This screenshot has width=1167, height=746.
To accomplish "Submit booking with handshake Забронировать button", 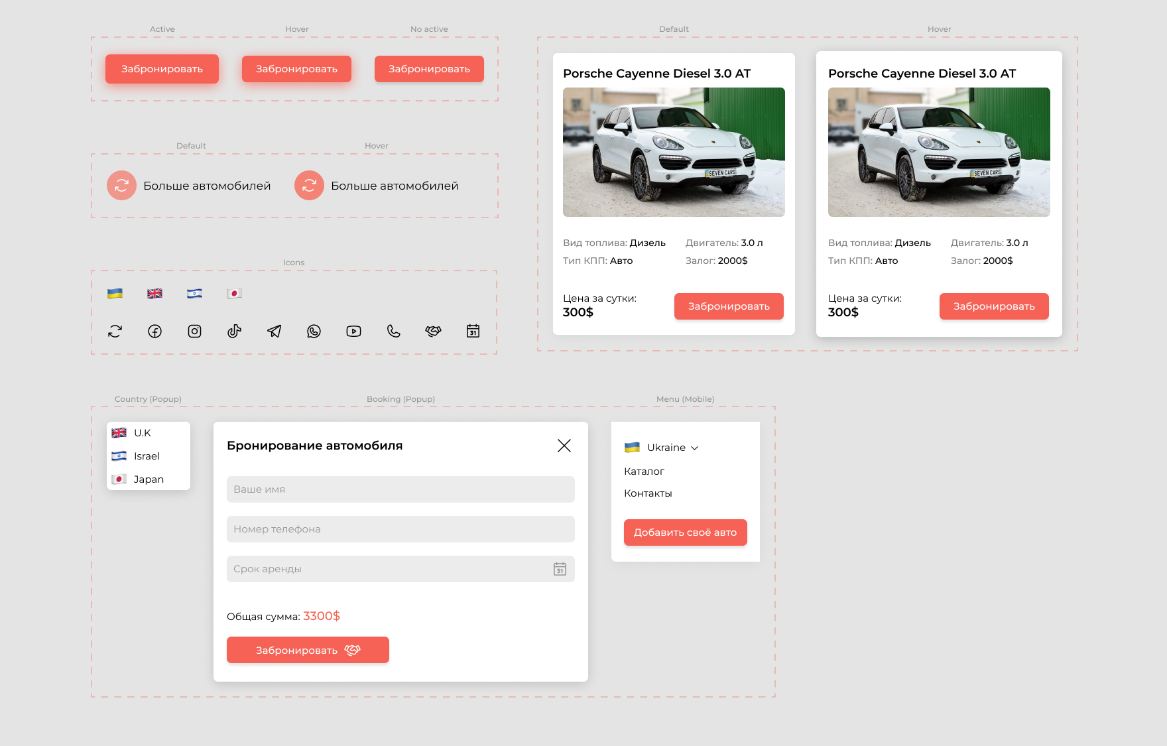I will pyautogui.click(x=308, y=650).
